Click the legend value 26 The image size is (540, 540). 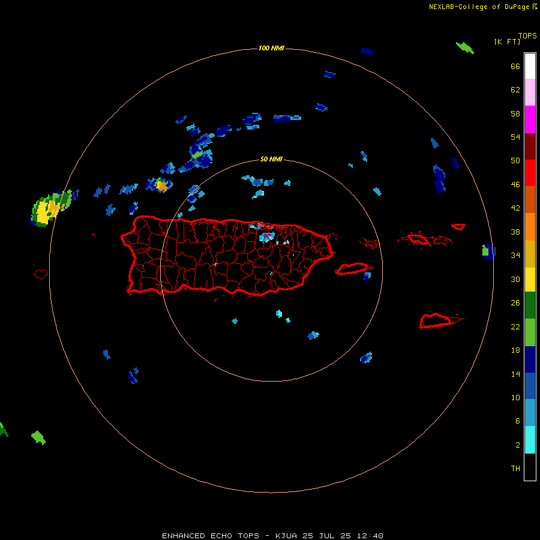(515, 303)
